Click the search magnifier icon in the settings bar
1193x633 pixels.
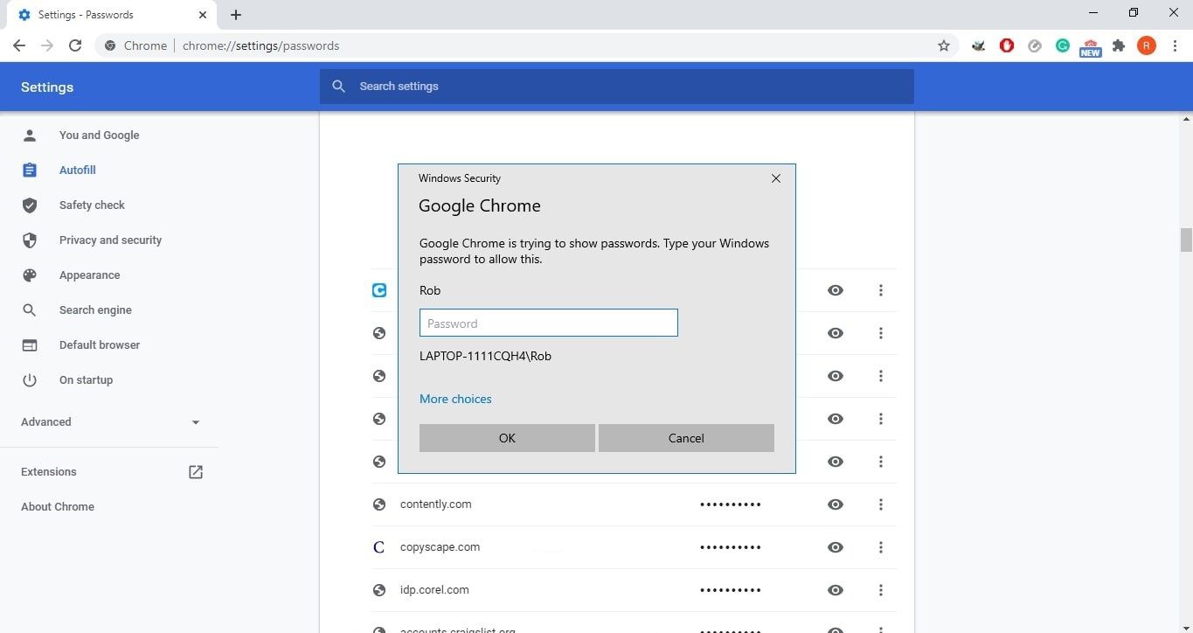coord(338,87)
